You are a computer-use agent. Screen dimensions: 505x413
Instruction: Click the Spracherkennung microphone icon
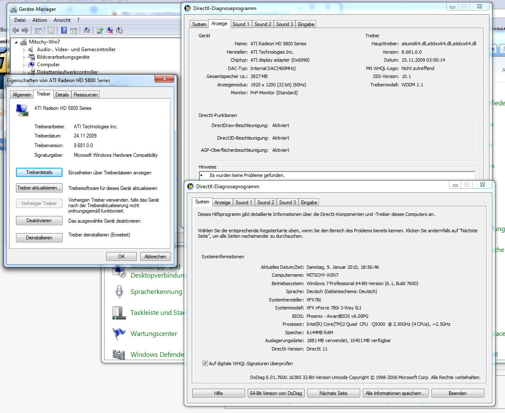[x=119, y=291]
